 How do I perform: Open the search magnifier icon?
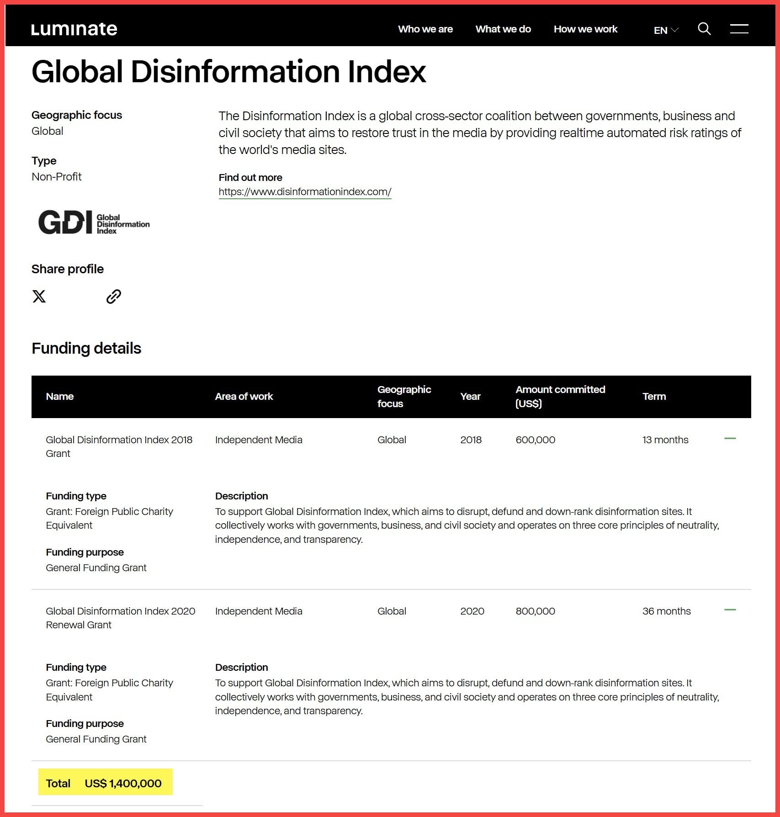(x=704, y=29)
